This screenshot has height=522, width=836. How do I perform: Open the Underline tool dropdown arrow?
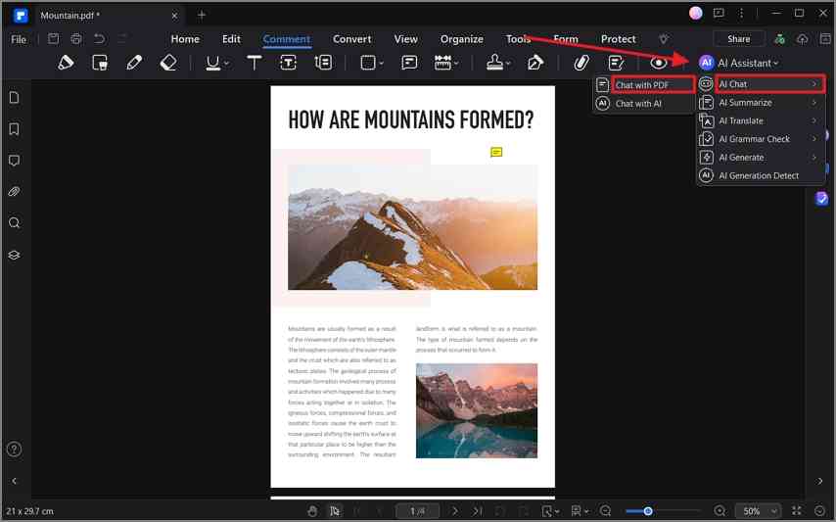226,64
